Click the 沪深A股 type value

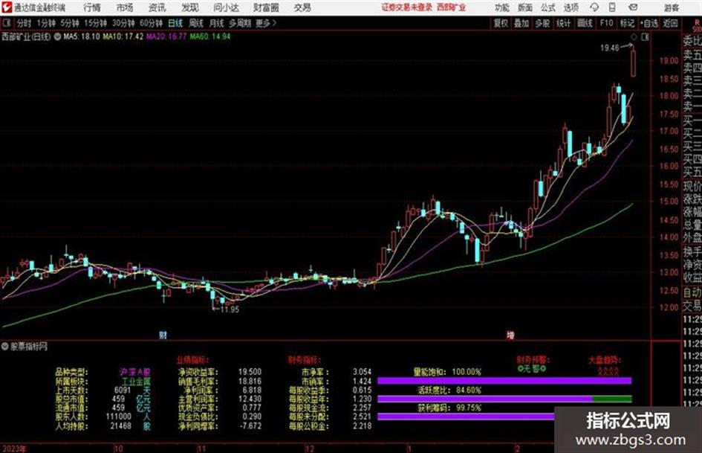tap(134, 372)
